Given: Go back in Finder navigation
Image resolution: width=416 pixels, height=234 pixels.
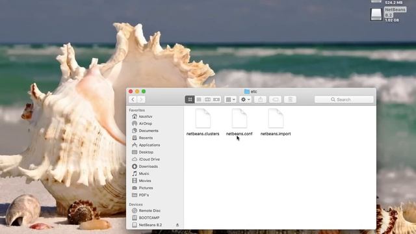Looking at the screenshot, I should [x=133, y=99].
